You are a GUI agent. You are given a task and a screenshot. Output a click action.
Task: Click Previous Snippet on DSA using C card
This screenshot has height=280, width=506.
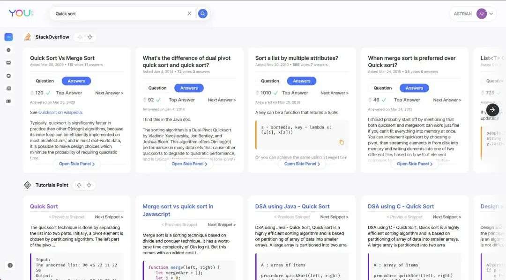coord(404,217)
